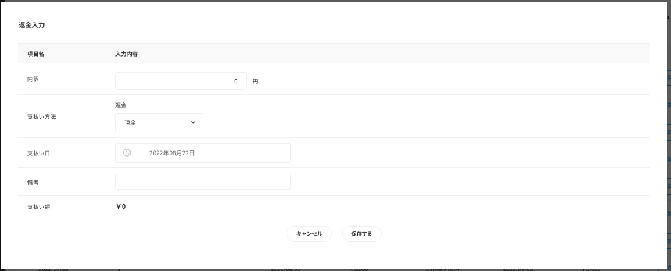Click the 返金 label above the dropdown
Image resolution: width=671 pixels, height=271 pixels.
121,105
